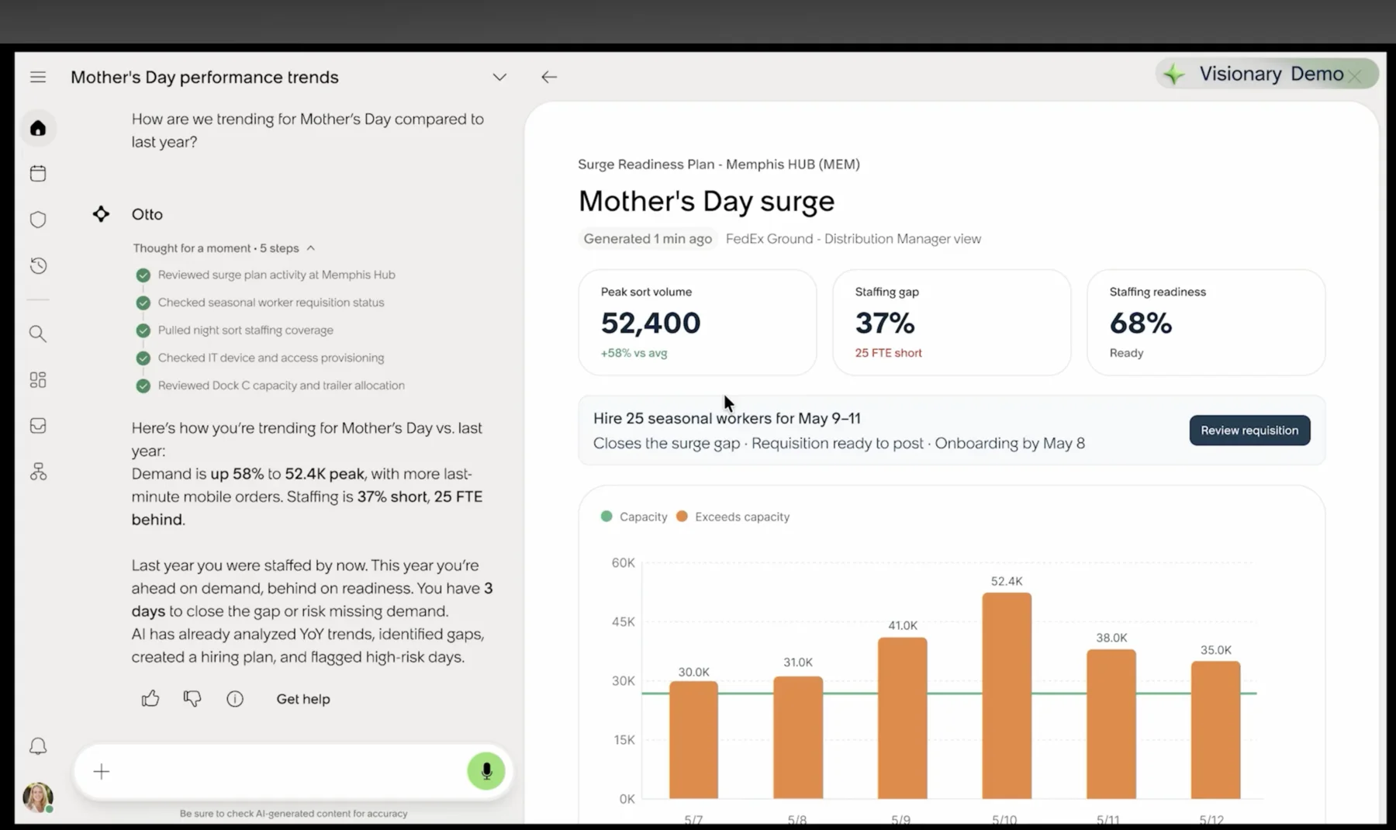Click 'Surge Readiness Plan - Memphis HUB (MEM)'
This screenshot has width=1396, height=830.
pos(719,164)
